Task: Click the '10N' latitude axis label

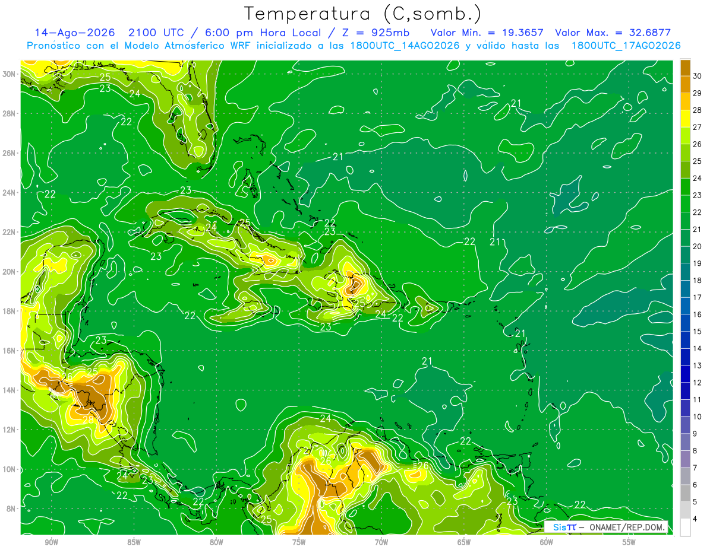Action: 9,469
